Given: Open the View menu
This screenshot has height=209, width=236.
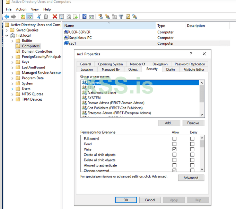Looking at the screenshot, I should (x=35, y=9).
